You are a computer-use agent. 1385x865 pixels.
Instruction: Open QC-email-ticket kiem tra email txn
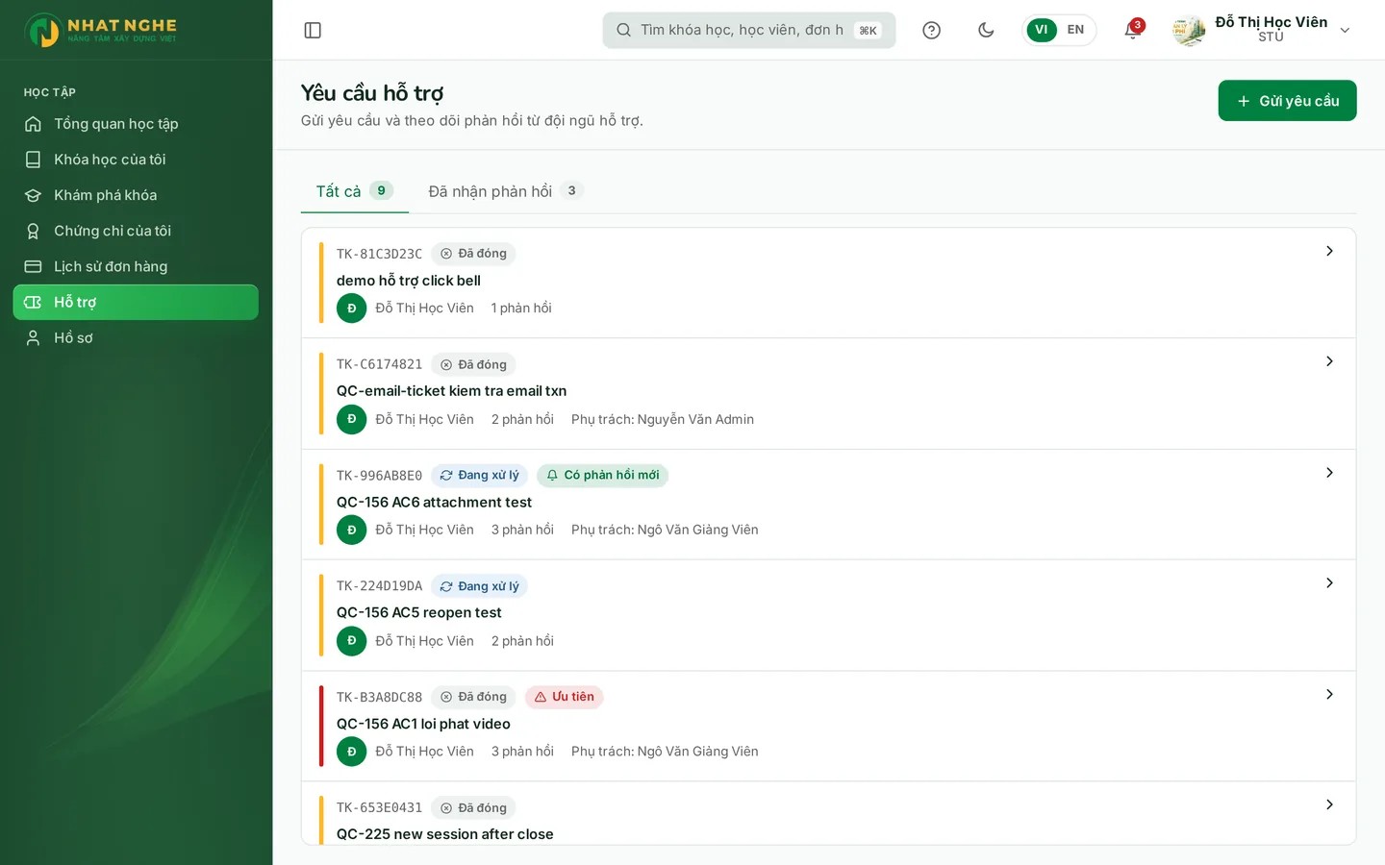[x=451, y=391]
